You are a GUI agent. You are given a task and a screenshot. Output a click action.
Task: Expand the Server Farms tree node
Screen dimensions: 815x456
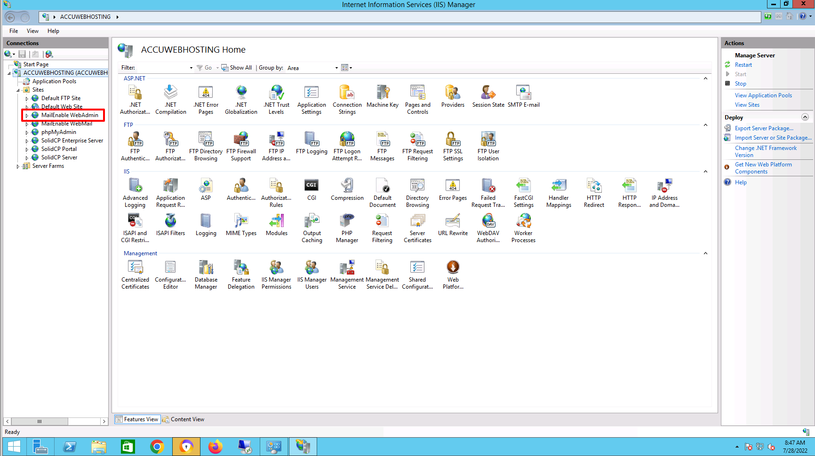pyautogui.click(x=18, y=166)
